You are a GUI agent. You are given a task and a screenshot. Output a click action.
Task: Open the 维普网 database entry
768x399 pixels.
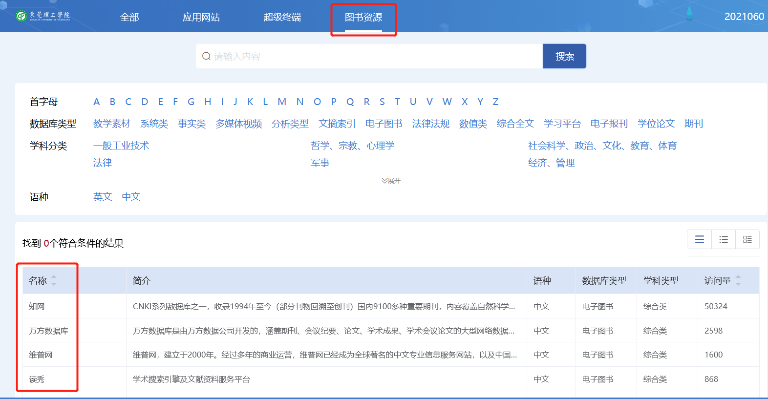click(41, 355)
